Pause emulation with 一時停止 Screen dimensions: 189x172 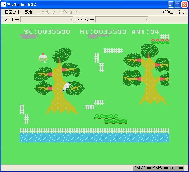166,12
